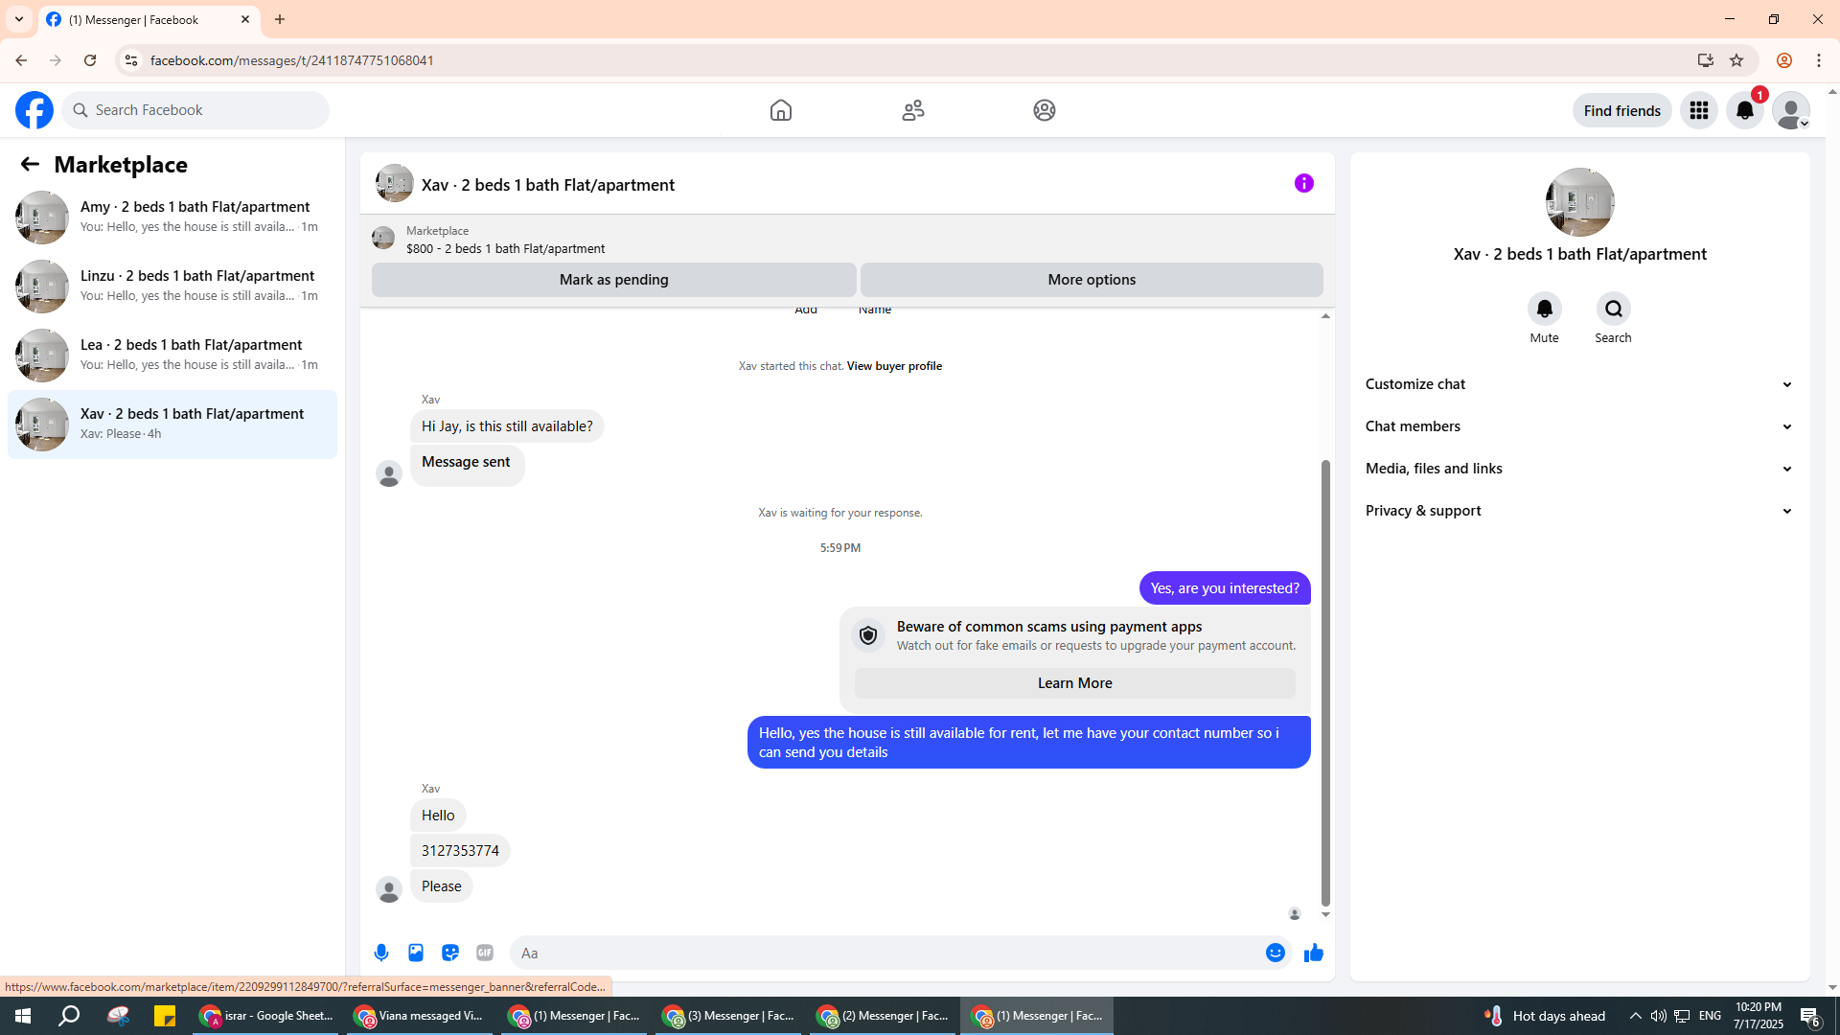Viewport: 1840px width, 1035px height.
Task: Expand Customize chat section
Action: (1579, 384)
